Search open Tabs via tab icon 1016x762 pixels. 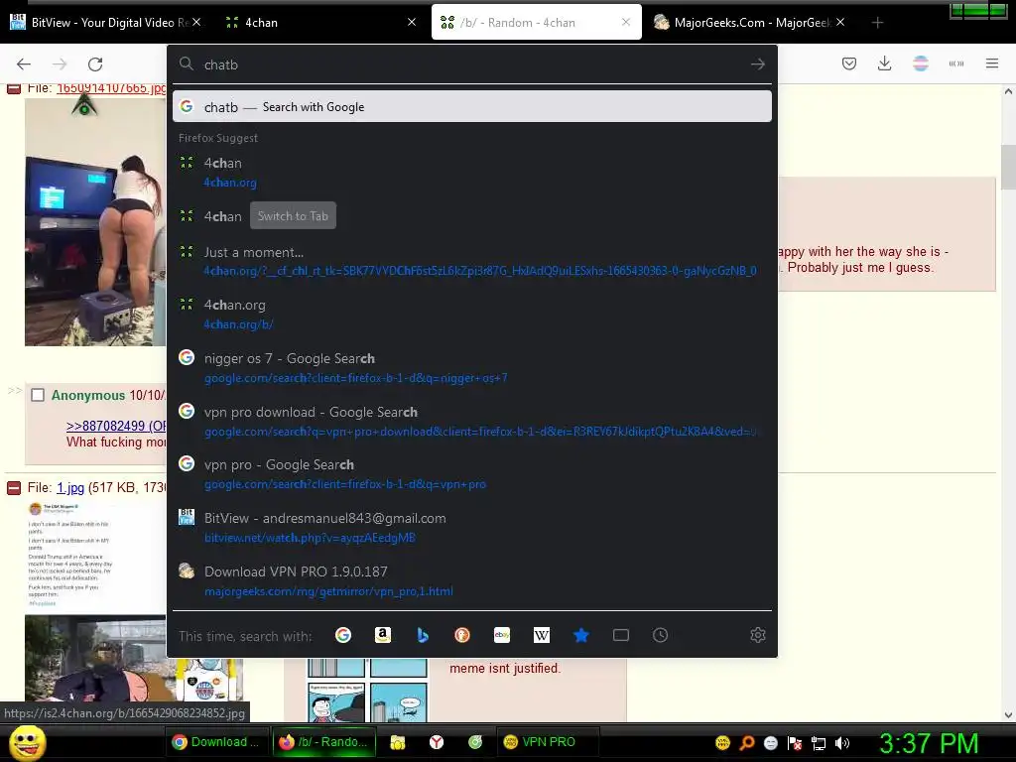[621, 635]
